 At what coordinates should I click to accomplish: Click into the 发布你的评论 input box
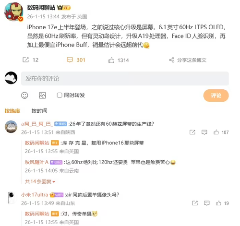(x=125, y=79)
